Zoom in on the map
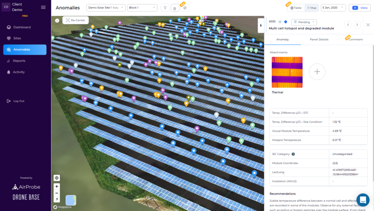Screen dimensions: 374x211 [57, 186]
